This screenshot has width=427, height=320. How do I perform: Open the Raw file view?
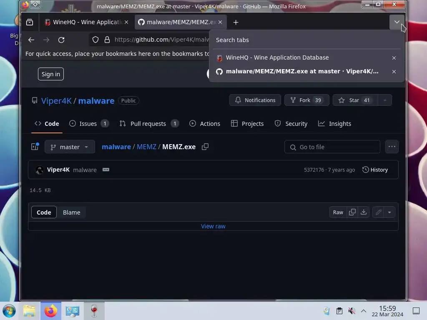pyautogui.click(x=338, y=212)
